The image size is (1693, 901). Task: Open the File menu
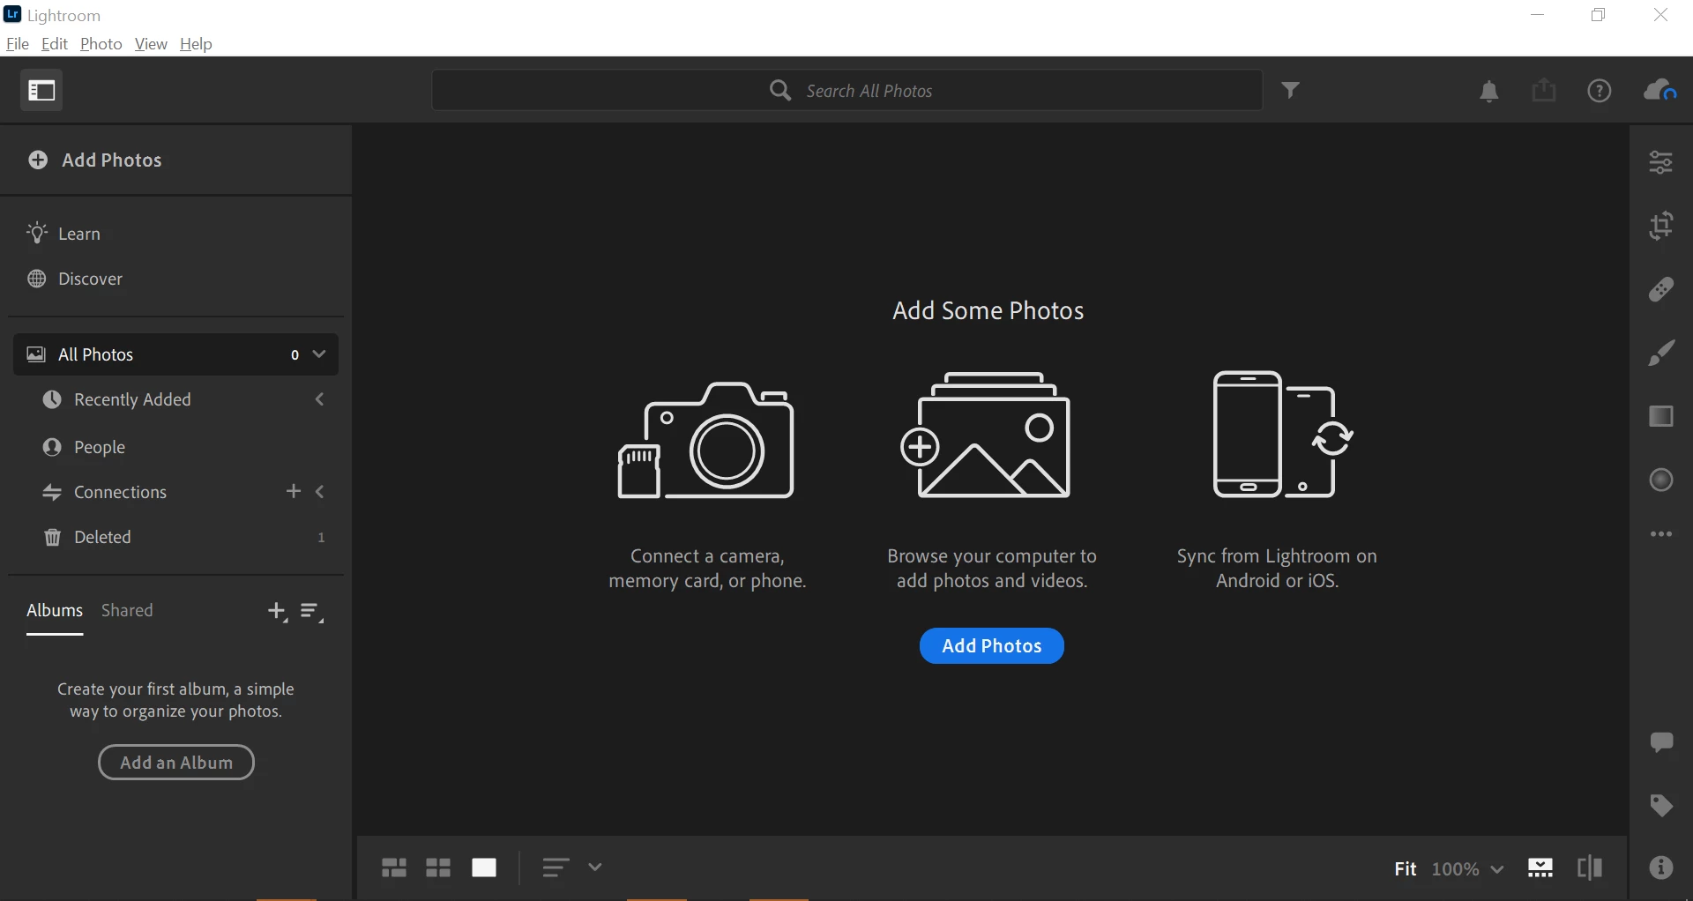click(17, 44)
